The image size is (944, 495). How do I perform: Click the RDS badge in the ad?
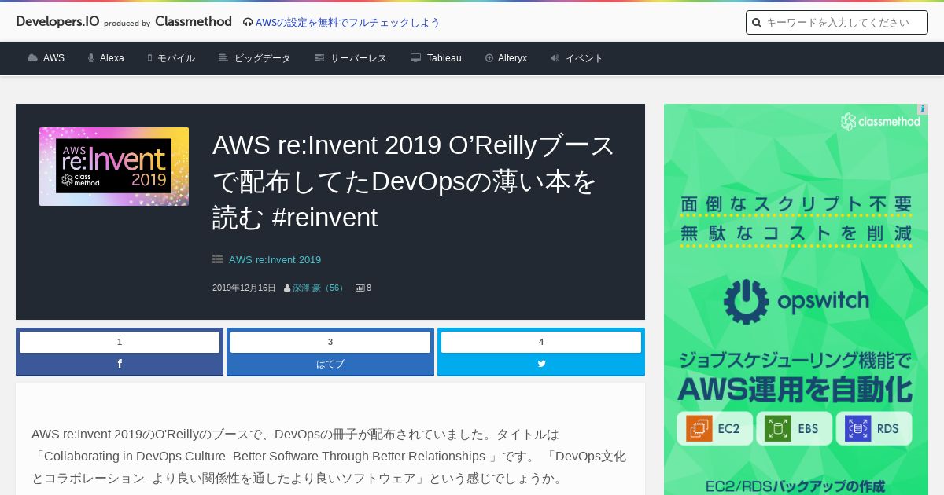[x=874, y=429]
